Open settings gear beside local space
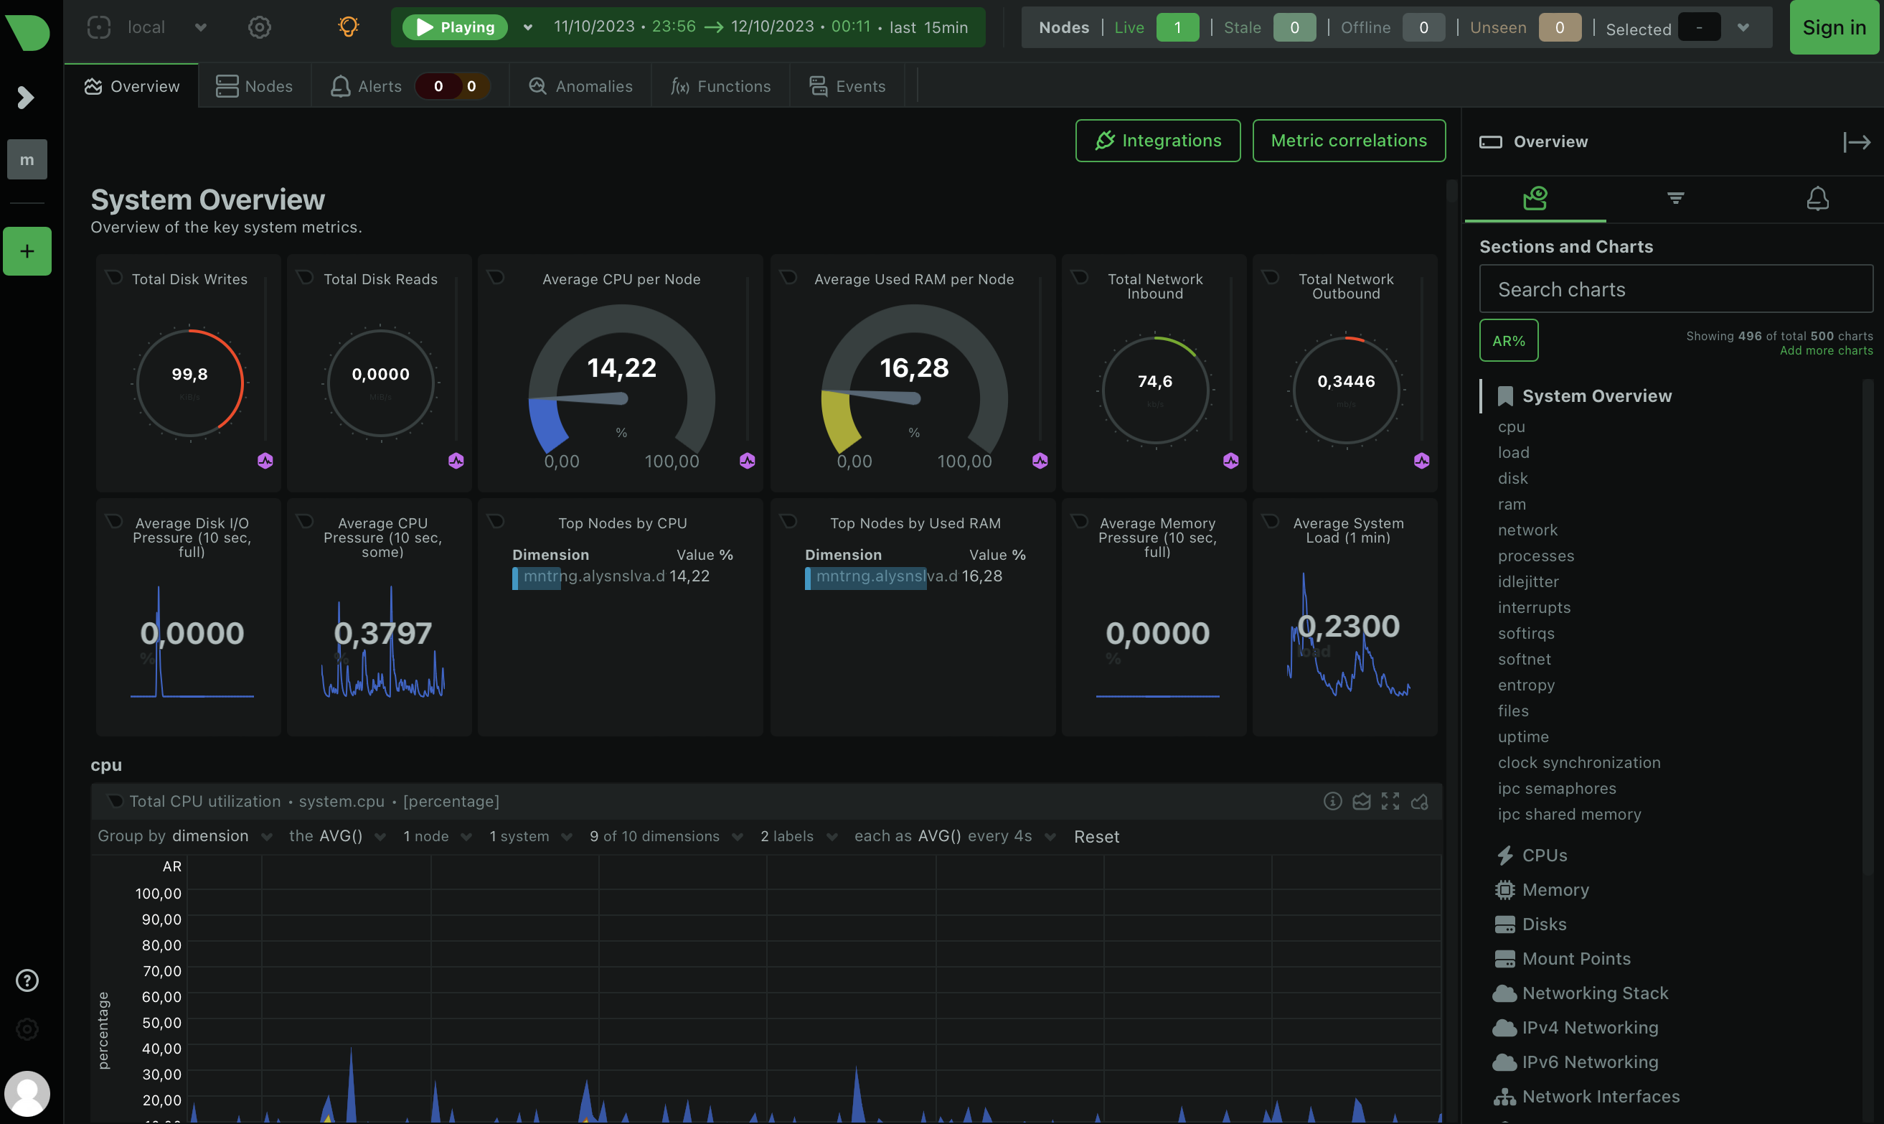This screenshot has width=1884, height=1124. coord(259,27)
